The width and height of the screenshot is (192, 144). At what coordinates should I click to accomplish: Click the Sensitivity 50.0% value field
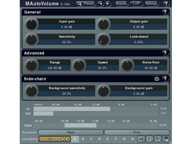(67, 42)
